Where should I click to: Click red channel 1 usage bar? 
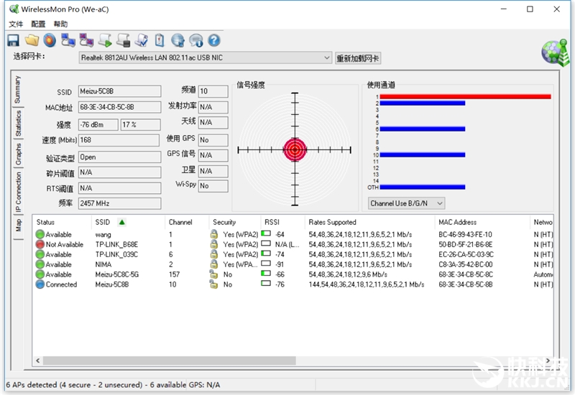click(x=465, y=96)
